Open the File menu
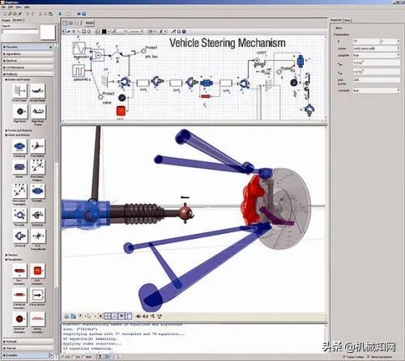Image resolution: width=405 pixels, height=361 pixels. point(4,6)
